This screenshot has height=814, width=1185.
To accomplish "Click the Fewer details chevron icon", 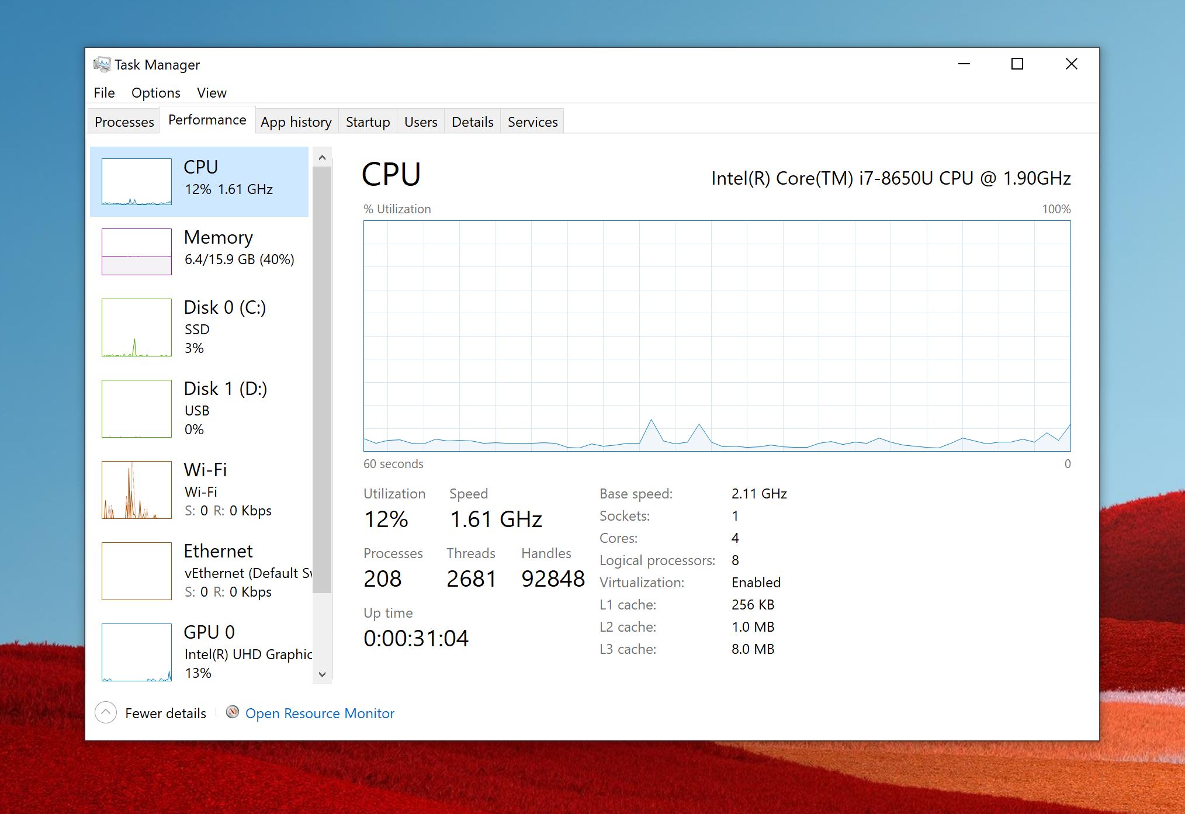I will pyautogui.click(x=106, y=712).
